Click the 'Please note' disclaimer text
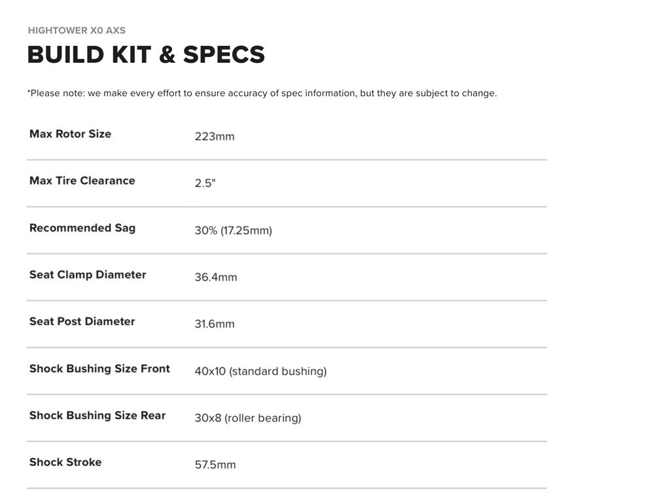 (262, 93)
